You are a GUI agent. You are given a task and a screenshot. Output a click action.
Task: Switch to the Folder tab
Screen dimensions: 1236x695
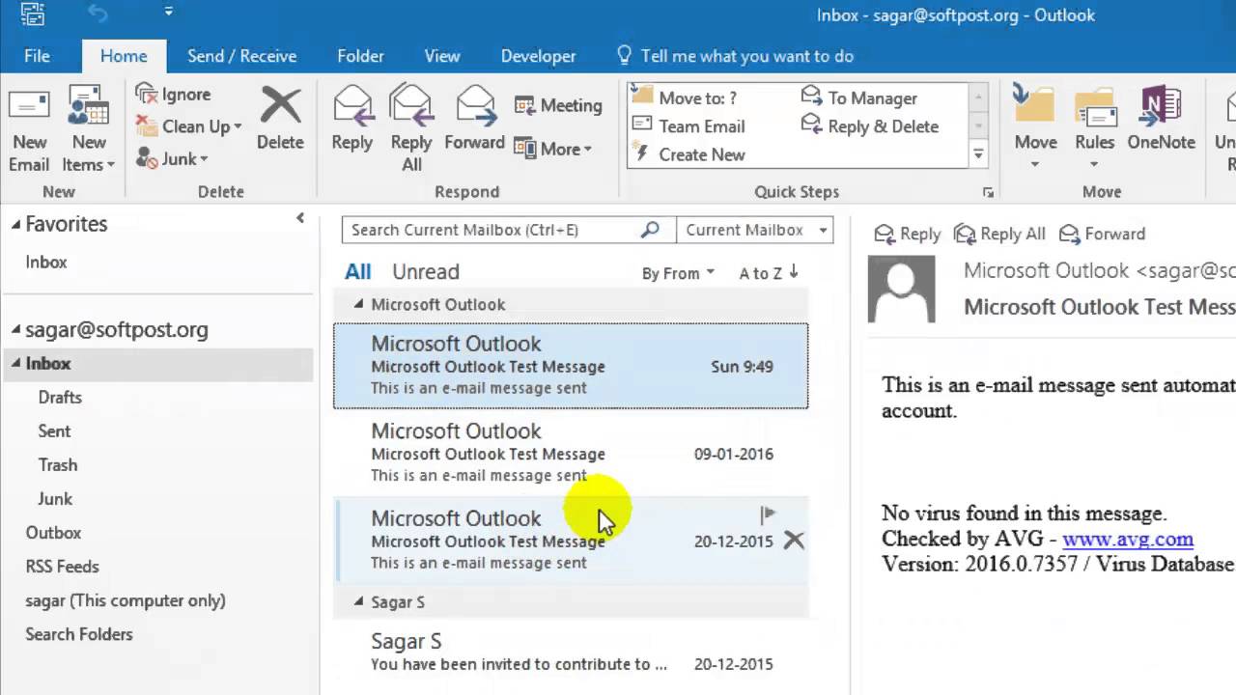pyautogui.click(x=360, y=56)
